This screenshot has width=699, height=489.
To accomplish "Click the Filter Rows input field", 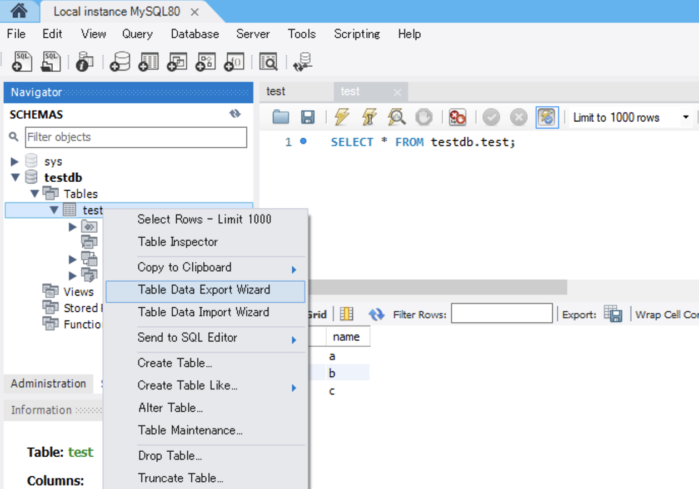I will (x=502, y=313).
